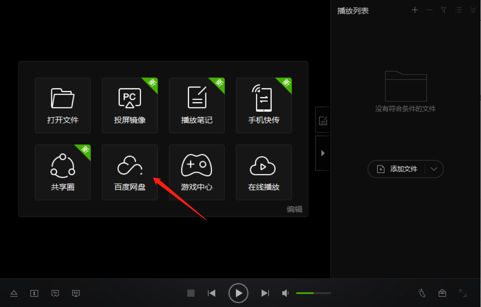Open 播放笔记 playback notes
481x307 pixels.
coord(197,105)
